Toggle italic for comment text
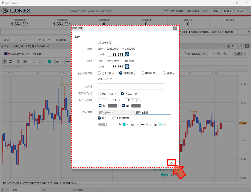251x192 pixels. [137, 100]
